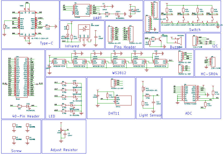Click the 'Type-C' block title
This screenshot has width=223, height=155.
[x=46, y=43]
